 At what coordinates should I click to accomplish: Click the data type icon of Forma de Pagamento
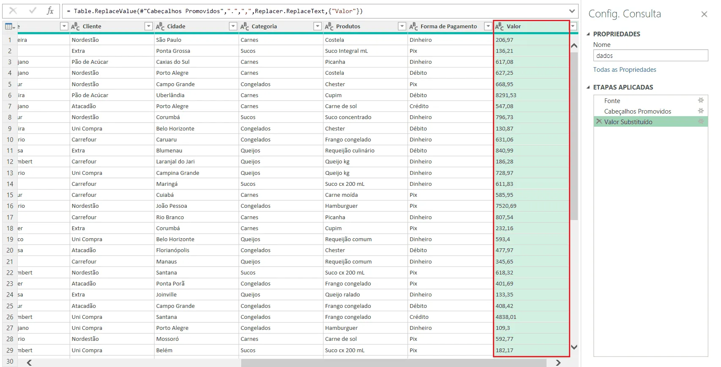(414, 26)
